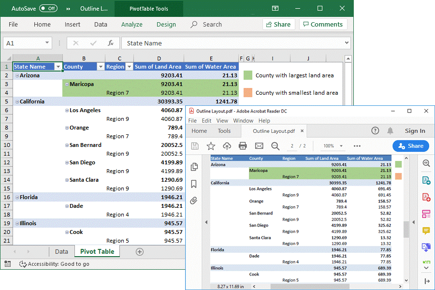The image size is (435, 290).
Task: Send PDF by email envelope icon
Action: [x=259, y=146]
